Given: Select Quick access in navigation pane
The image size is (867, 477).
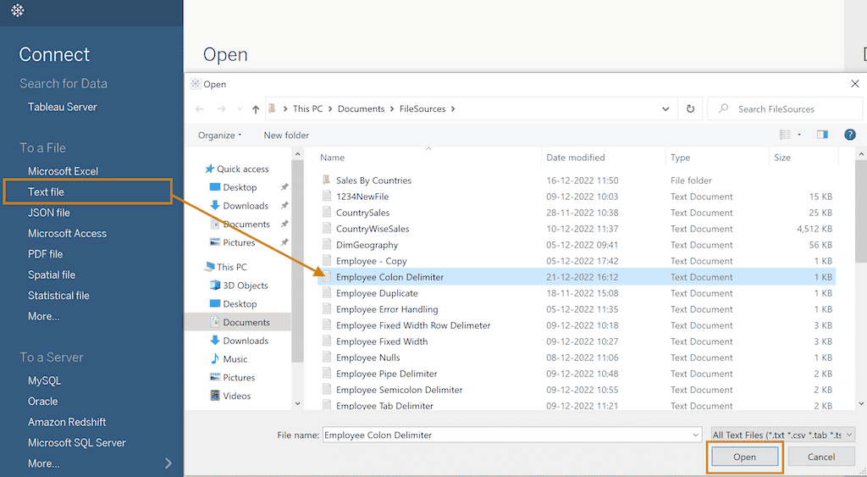Looking at the screenshot, I should click(237, 169).
